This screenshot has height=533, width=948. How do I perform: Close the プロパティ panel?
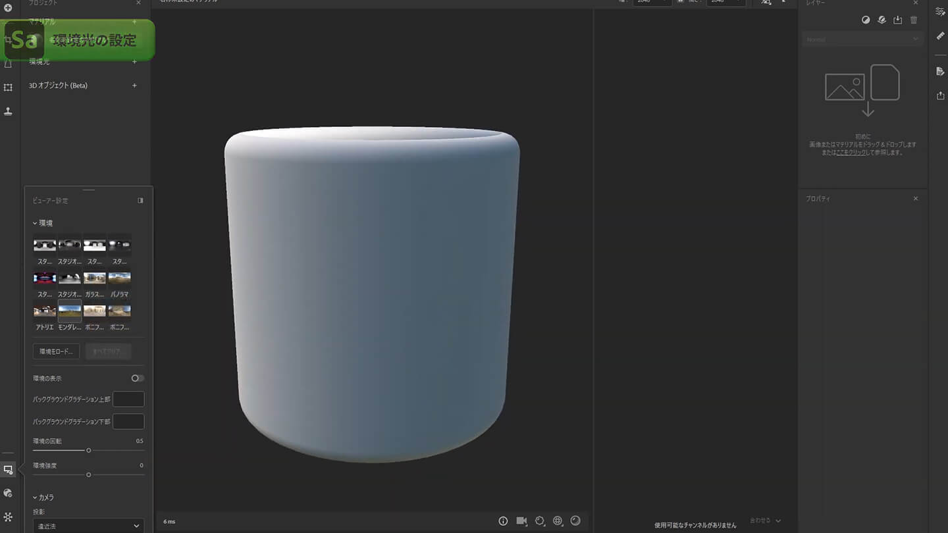(915, 199)
